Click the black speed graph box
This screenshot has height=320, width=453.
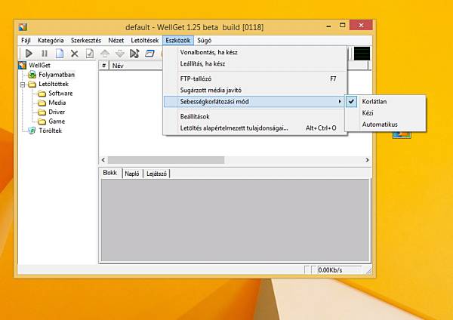362,54
